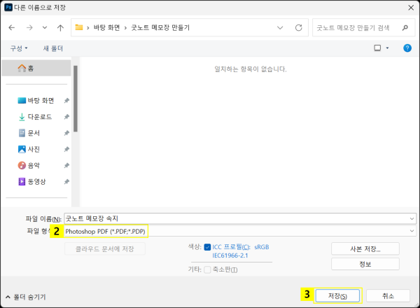Click the 저장(S) button
This screenshot has height=308, width=420.
(x=337, y=296)
